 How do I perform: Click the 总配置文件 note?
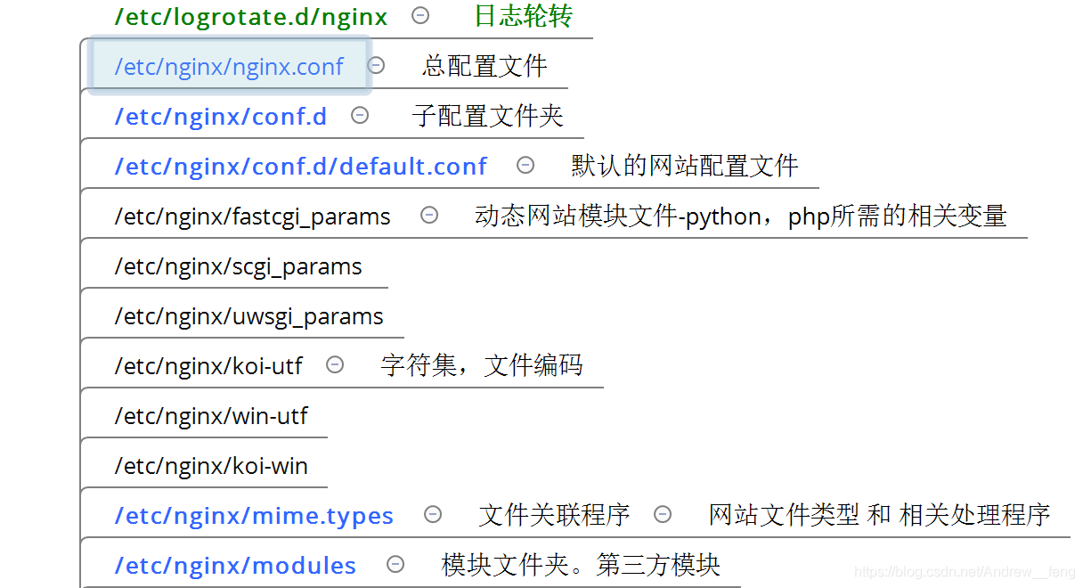[x=484, y=66]
